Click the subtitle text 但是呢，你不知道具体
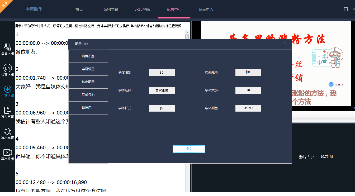355x196 pixels. [42, 156]
